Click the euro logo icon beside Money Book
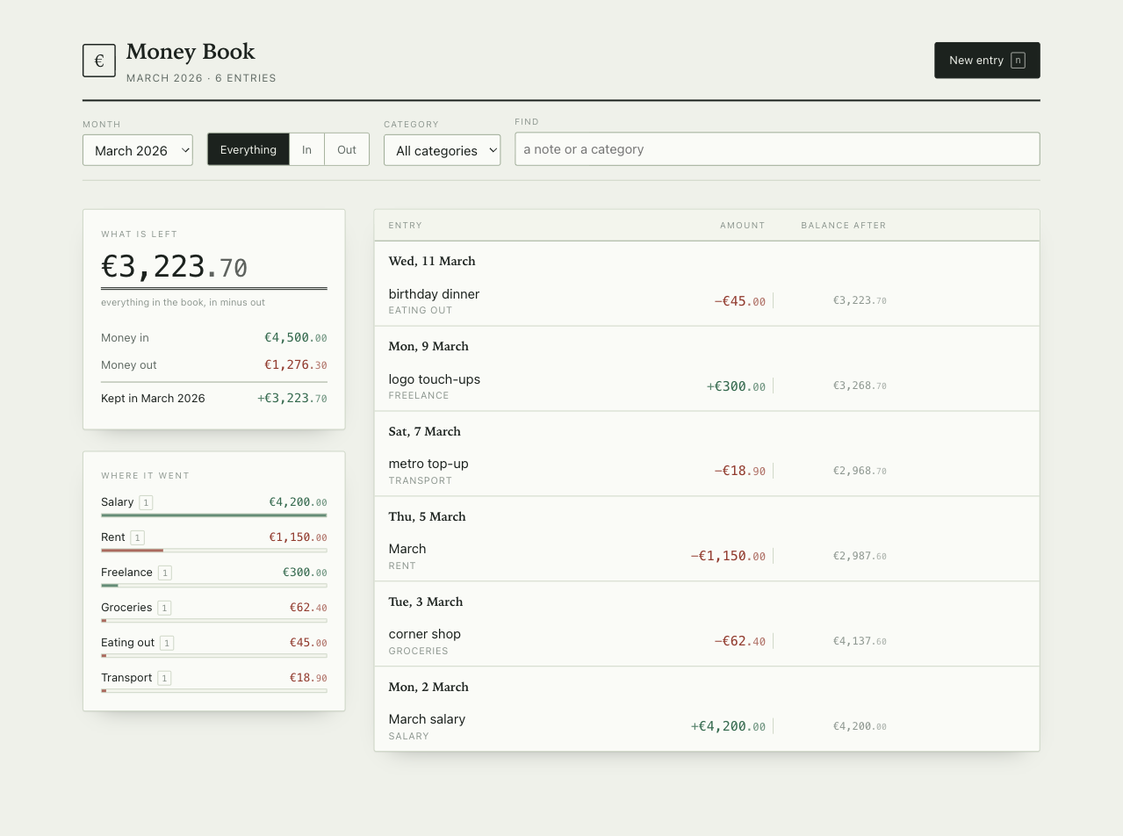 coord(99,61)
